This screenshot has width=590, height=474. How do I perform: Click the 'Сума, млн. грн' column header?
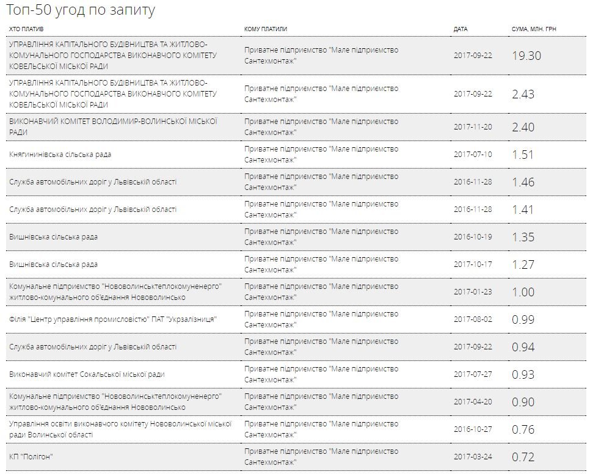coord(534,29)
